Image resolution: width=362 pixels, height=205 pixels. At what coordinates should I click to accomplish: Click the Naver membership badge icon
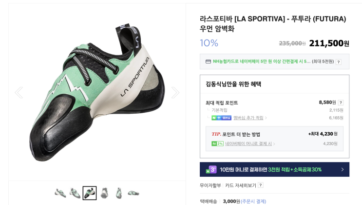click(221, 118)
